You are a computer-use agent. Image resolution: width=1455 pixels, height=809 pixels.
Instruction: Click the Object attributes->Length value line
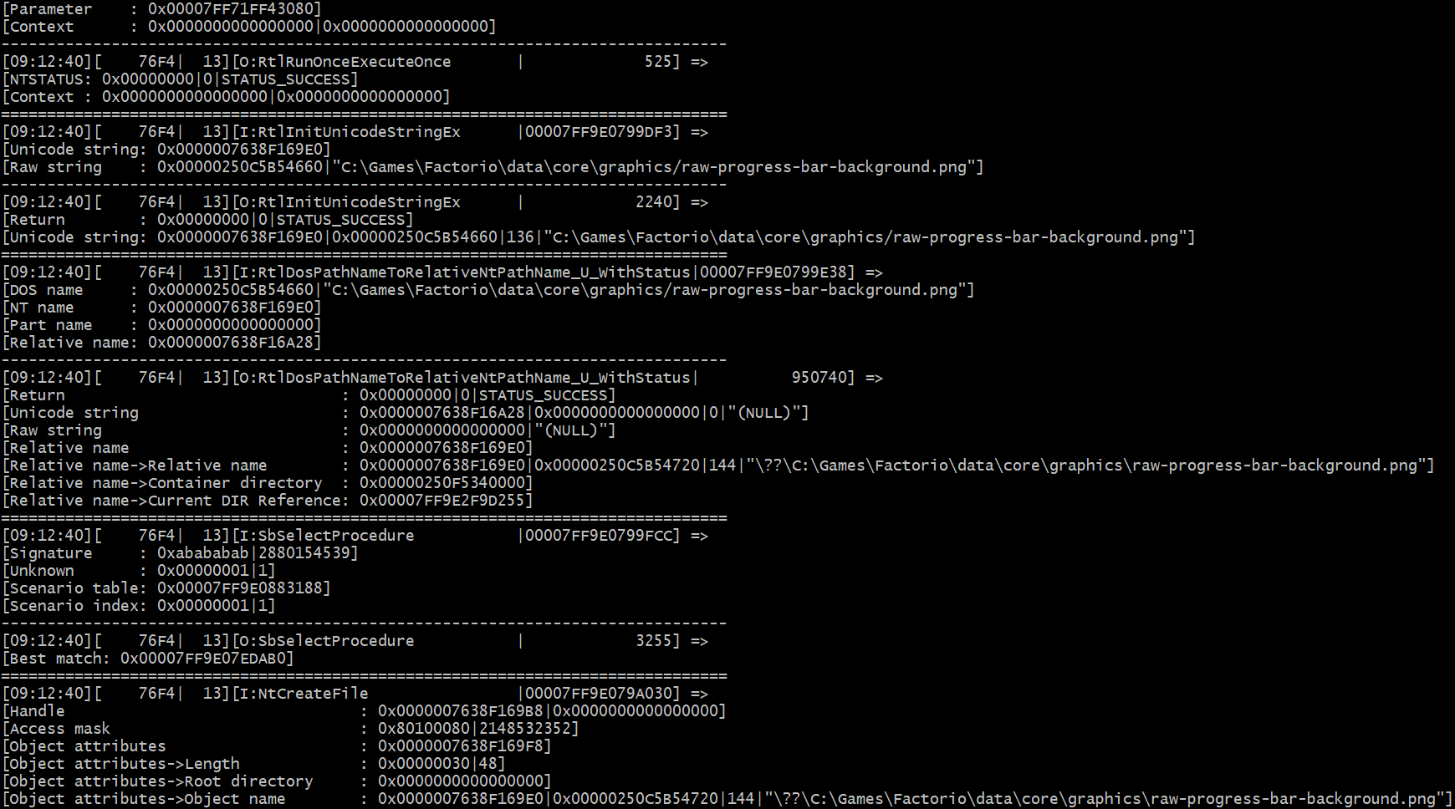click(254, 764)
